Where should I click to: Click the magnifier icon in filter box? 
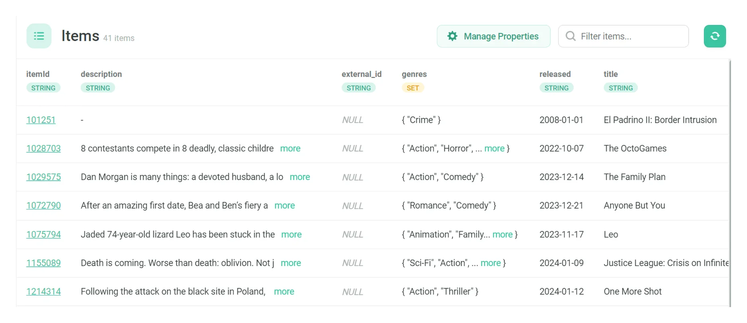(x=571, y=36)
